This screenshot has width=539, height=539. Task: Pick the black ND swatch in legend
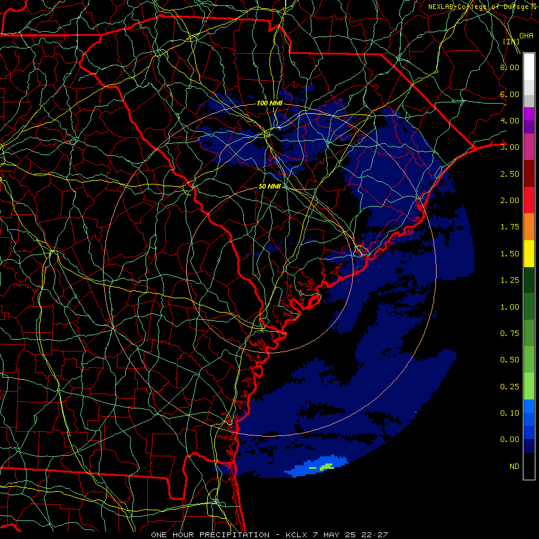pyautogui.click(x=529, y=466)
